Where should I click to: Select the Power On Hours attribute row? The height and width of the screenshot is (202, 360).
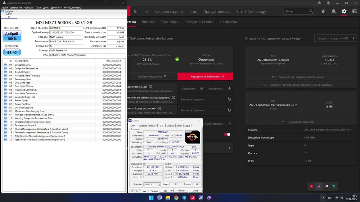pyautogui.click(x=63, y=104)
